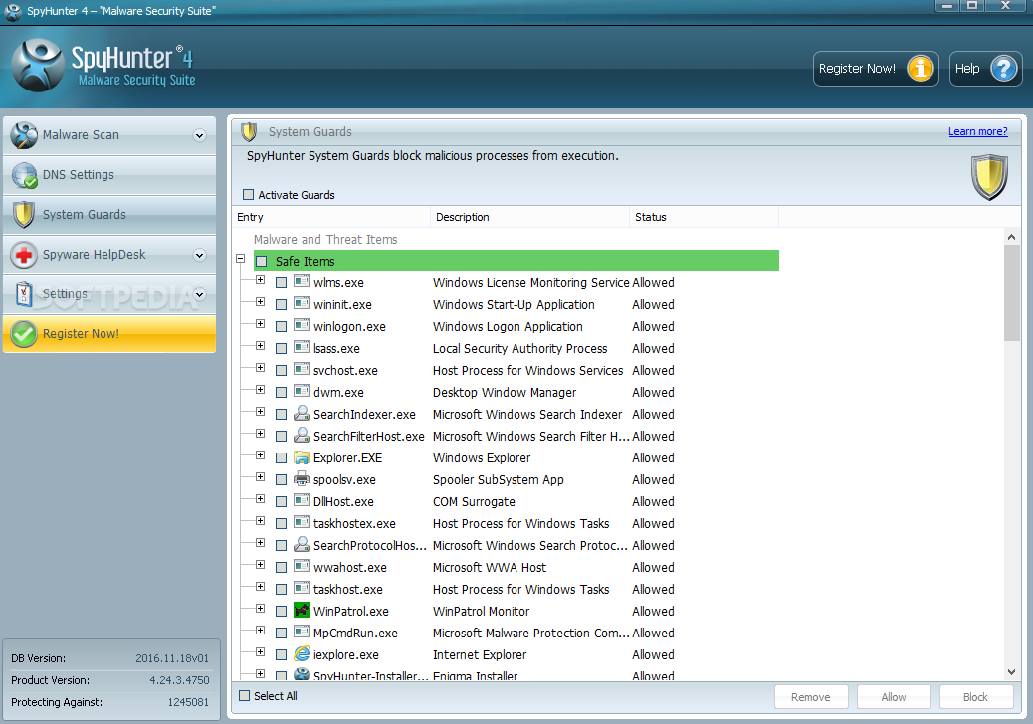Click the Block button
This screenshot has height=724, width=1033.
(975, 697)
